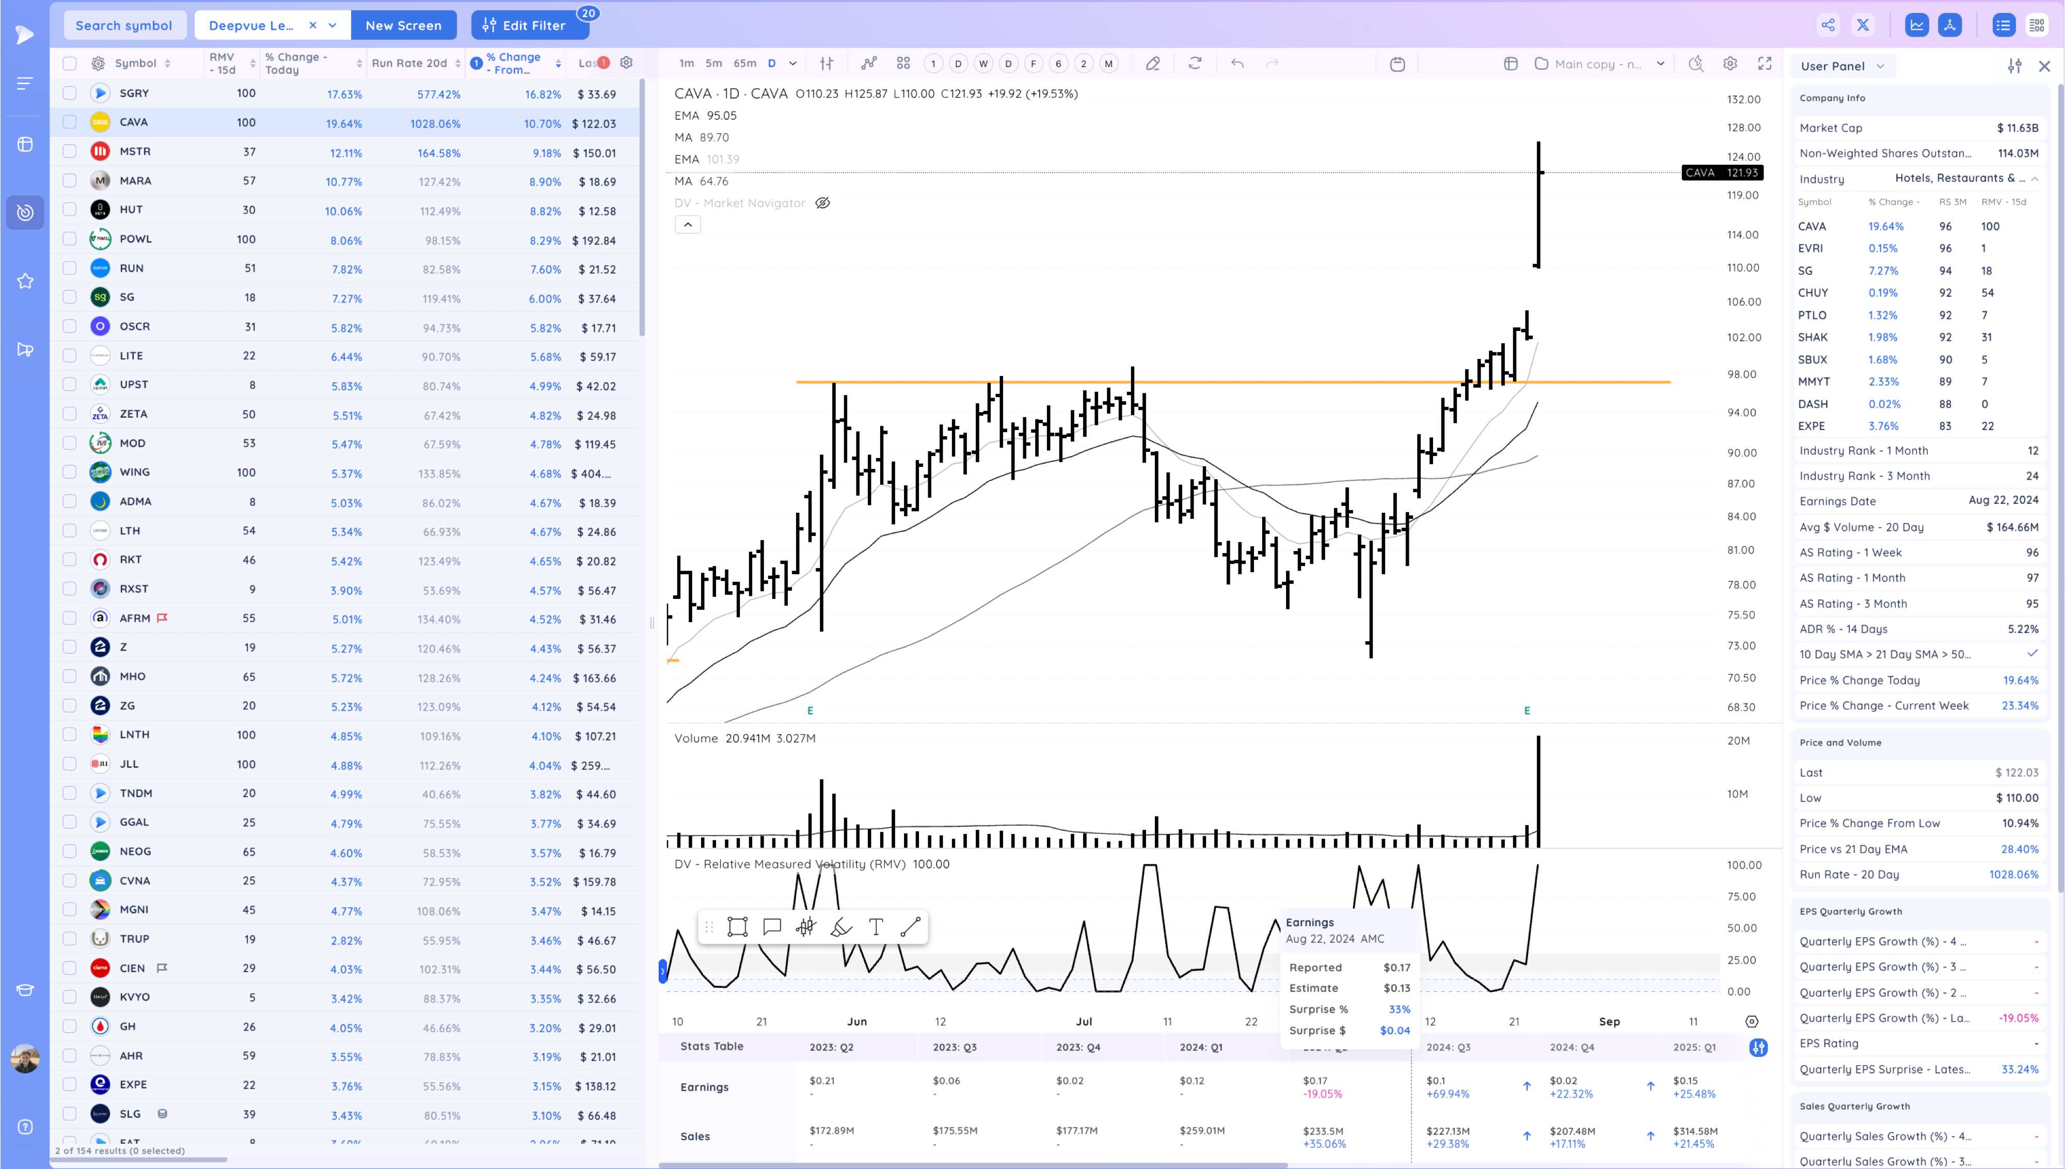Expand the Main copy layout dropdown
Viewport: 2065px width, 1169px height.
click(1660, 64)
